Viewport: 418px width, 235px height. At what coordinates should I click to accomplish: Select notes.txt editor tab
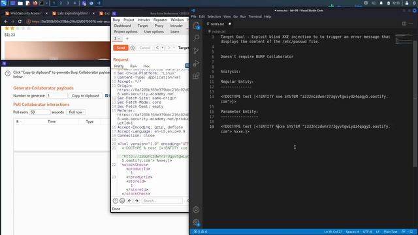(x=217, y=24)
